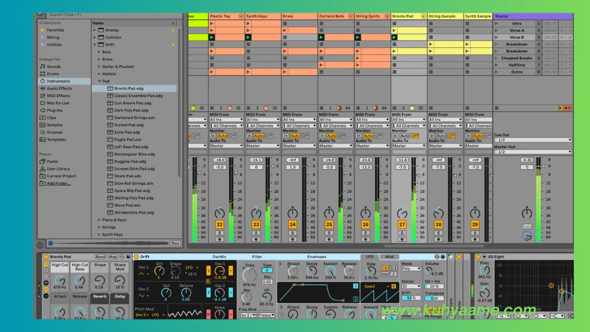The width and height of the screenshot is (590, 332).
Task: Arm track 26 for recording
Action: pos(366,239)
